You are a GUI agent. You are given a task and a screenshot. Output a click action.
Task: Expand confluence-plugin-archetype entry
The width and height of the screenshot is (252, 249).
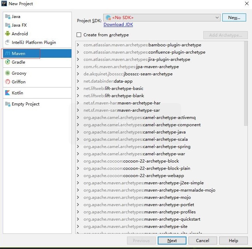(78, 52)
